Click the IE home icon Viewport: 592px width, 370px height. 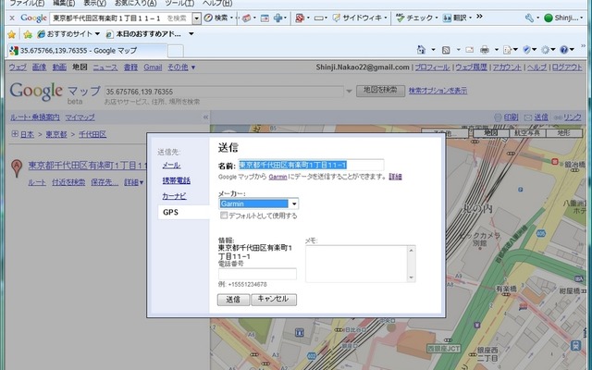point(421,49)
